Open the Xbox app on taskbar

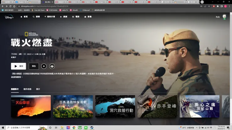(80, 127)
